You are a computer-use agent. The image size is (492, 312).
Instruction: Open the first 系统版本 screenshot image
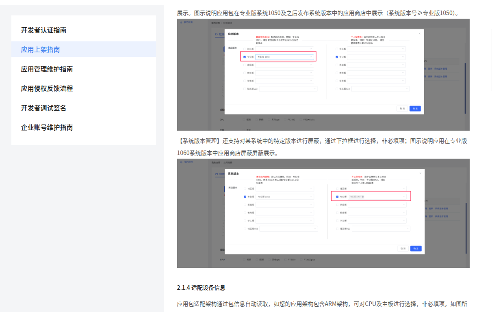pos(323,75)
